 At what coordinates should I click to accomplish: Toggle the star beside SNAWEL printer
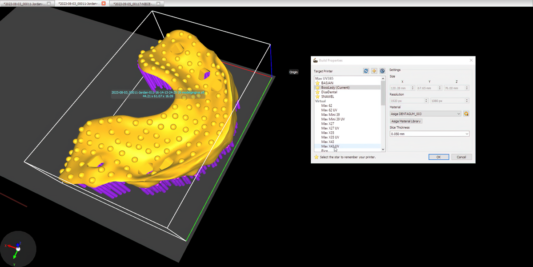point(317,97)
